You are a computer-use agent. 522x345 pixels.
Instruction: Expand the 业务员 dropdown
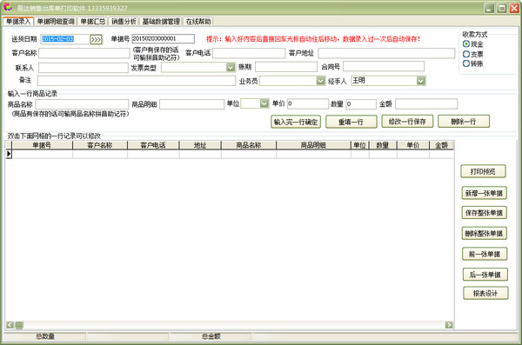pyautogui.click(x=320, y=81)
